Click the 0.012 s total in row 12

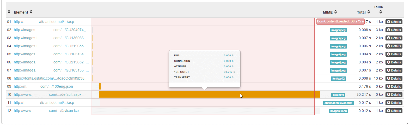(x=365, y=111)
